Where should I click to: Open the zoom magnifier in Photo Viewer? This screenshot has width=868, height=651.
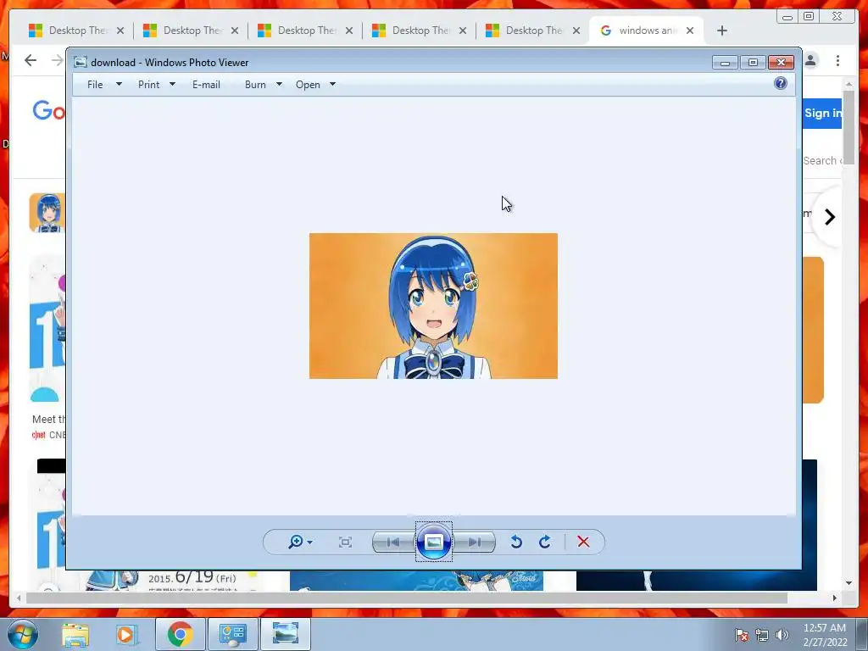coord(296,542)
